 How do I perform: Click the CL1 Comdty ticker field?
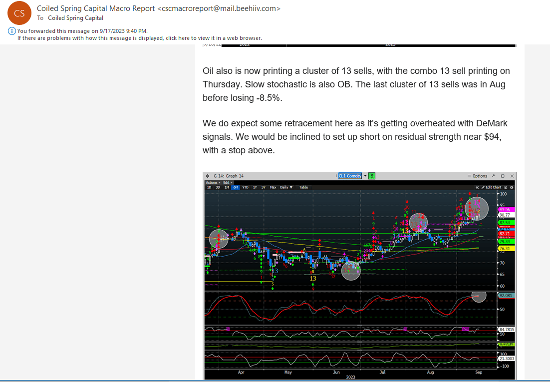pyautogui.click(x=350, y=176)
